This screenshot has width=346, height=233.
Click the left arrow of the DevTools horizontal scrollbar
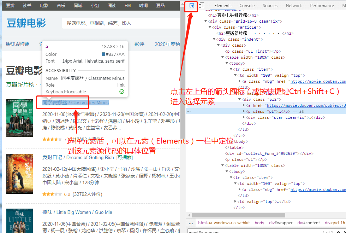189,215
